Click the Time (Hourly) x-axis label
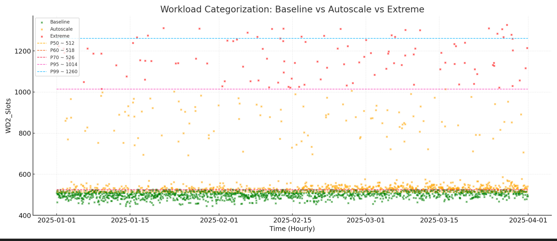 click(x=292, y=229)
